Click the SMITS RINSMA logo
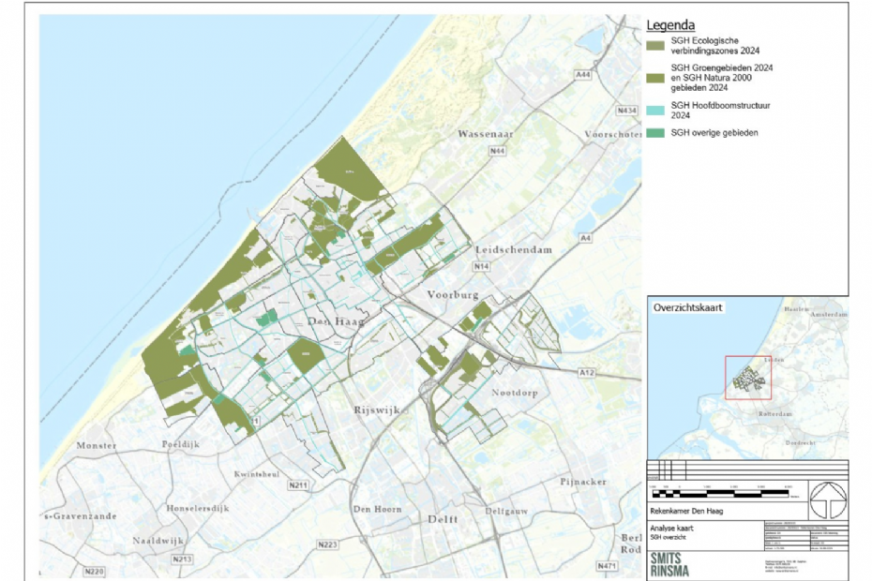872x581 pixels. point(670,562)
